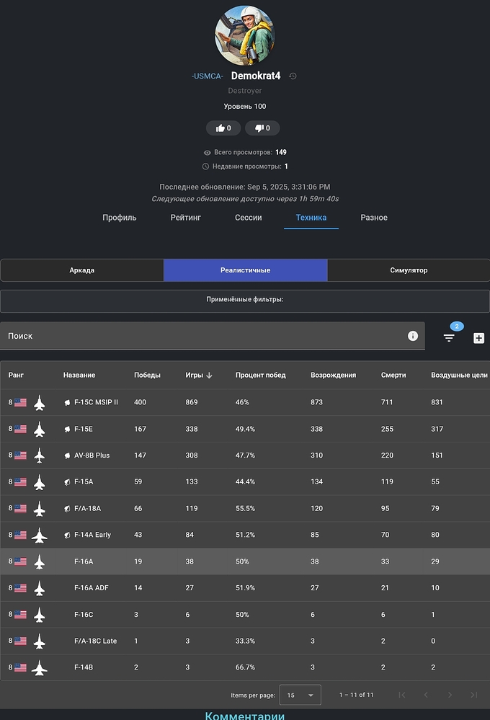Open the history icon next to Demokrat4

tap(293, 76)
